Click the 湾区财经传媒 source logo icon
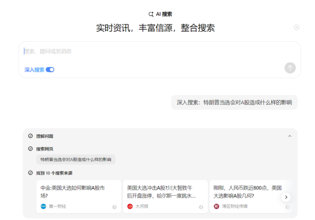This screenshot has width=315, height=220. 216,207
